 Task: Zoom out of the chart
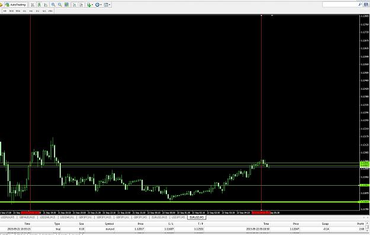pyautogui.click(x=60, y=5)
